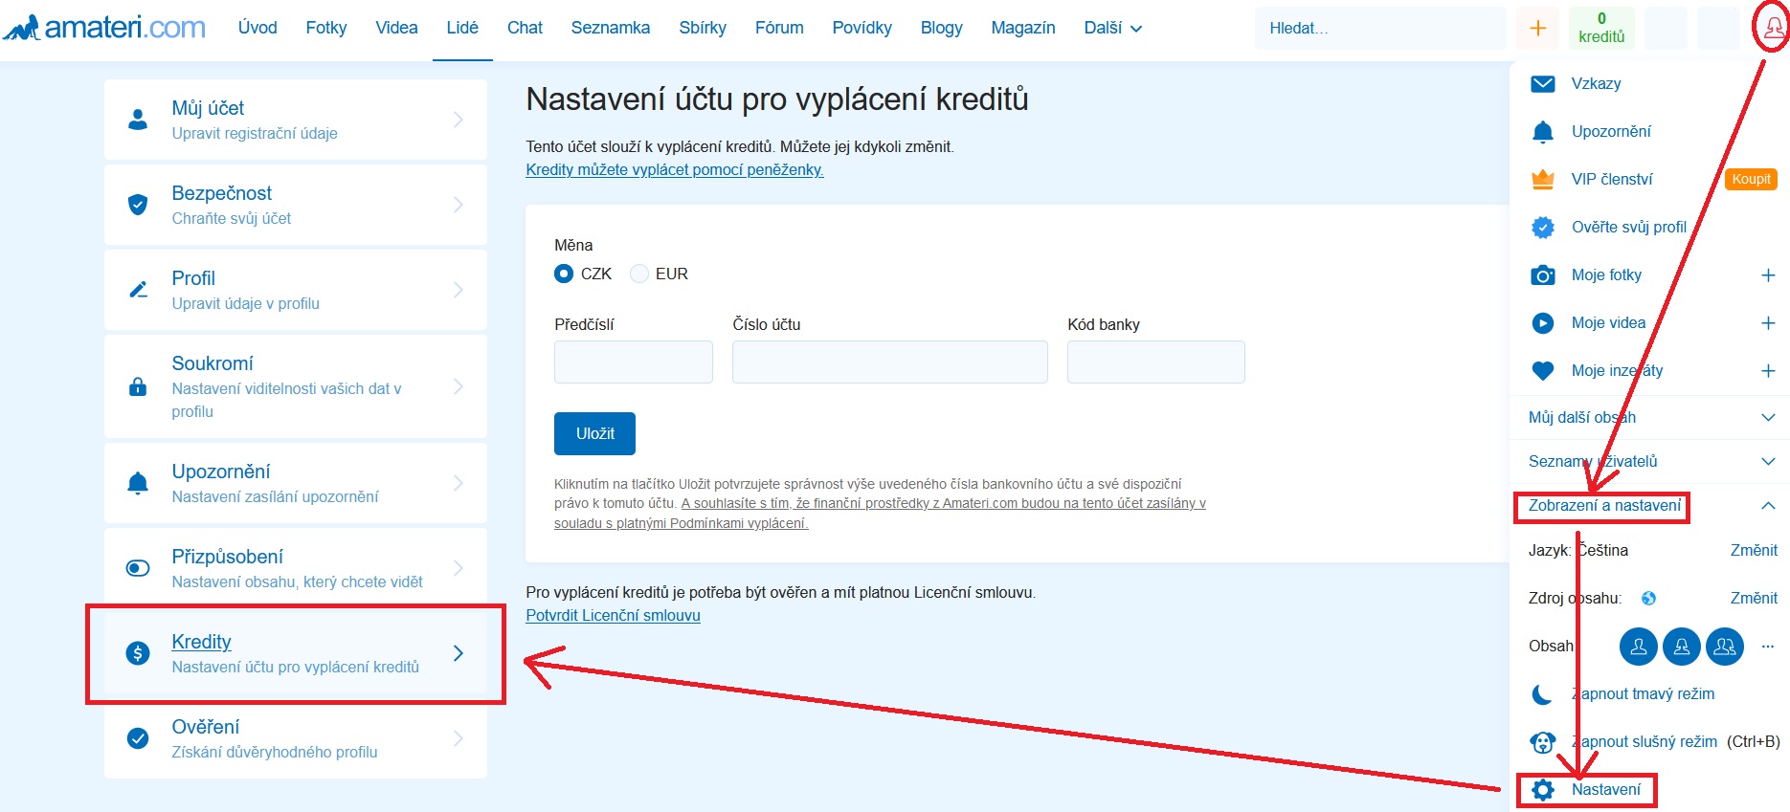The image size is (1790, 812).
Task: Select the second Obsah person filter icon
Action: point(1682,647)
